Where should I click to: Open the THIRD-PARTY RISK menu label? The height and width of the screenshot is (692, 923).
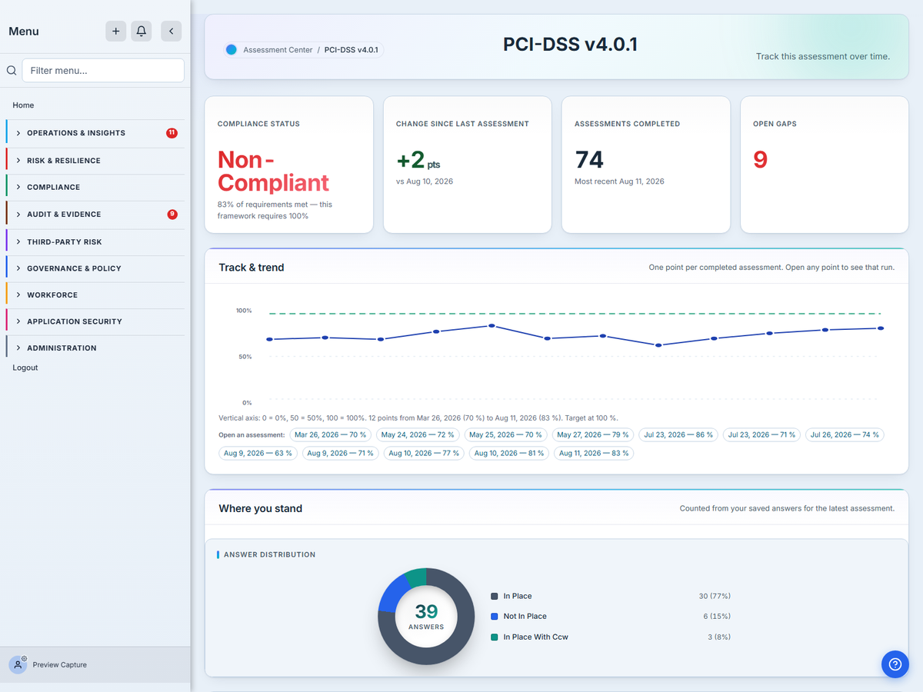(x=65, y=242)
